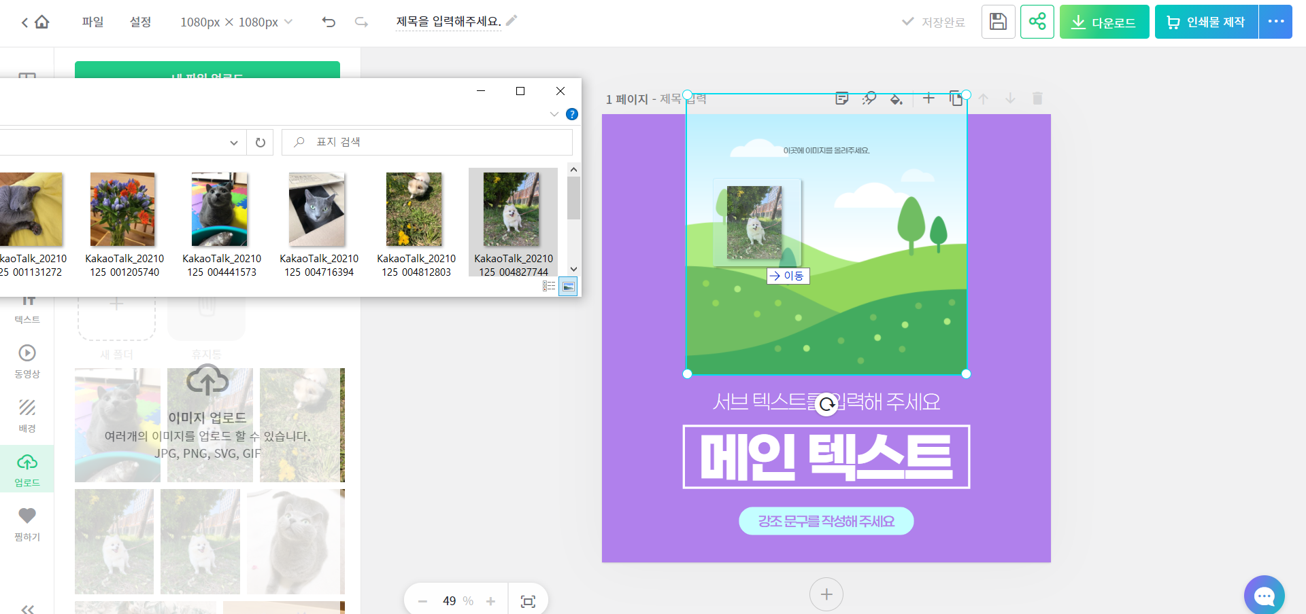Screen dimensions: 1306x614
Task: Switch file dialog to large icons view
Action: [568, 287]
